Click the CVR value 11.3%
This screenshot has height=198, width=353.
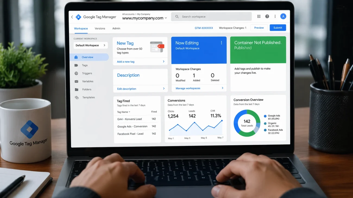tap(216, 116)
